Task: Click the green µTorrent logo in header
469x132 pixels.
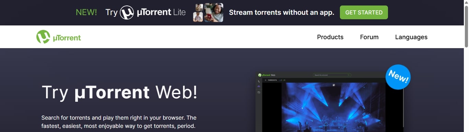Action: (x=59, y=37)
